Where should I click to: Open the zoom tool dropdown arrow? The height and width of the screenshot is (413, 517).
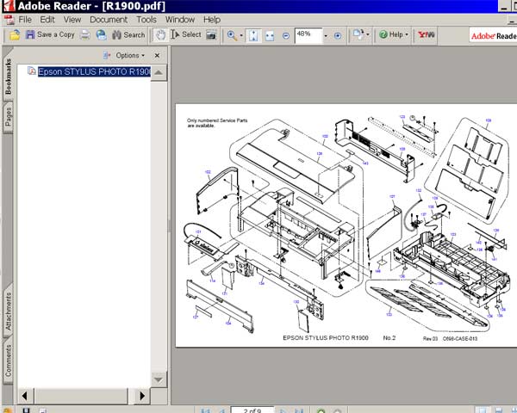click(241, 35)
